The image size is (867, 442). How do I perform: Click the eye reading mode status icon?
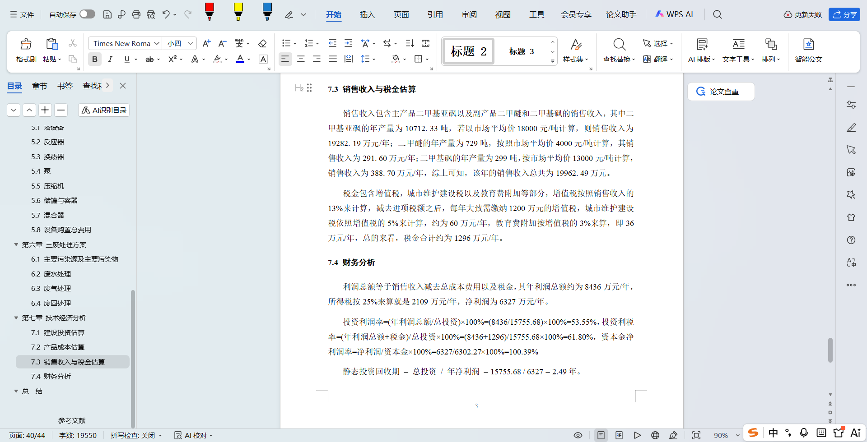pos(578,435)
